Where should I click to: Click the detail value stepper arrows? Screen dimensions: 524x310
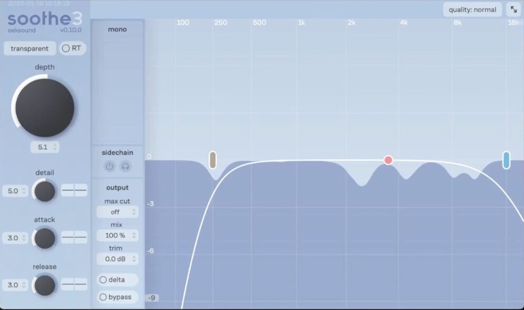click(24, 191)
